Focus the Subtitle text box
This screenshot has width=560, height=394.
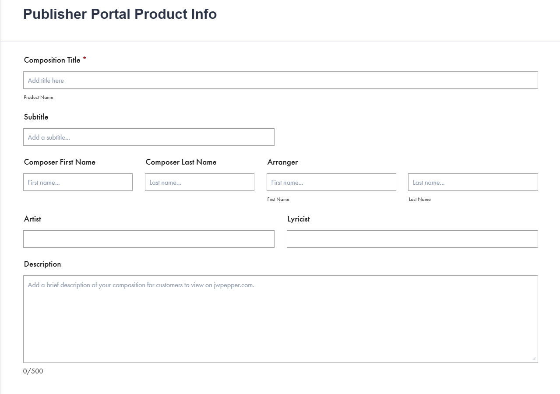148,137
